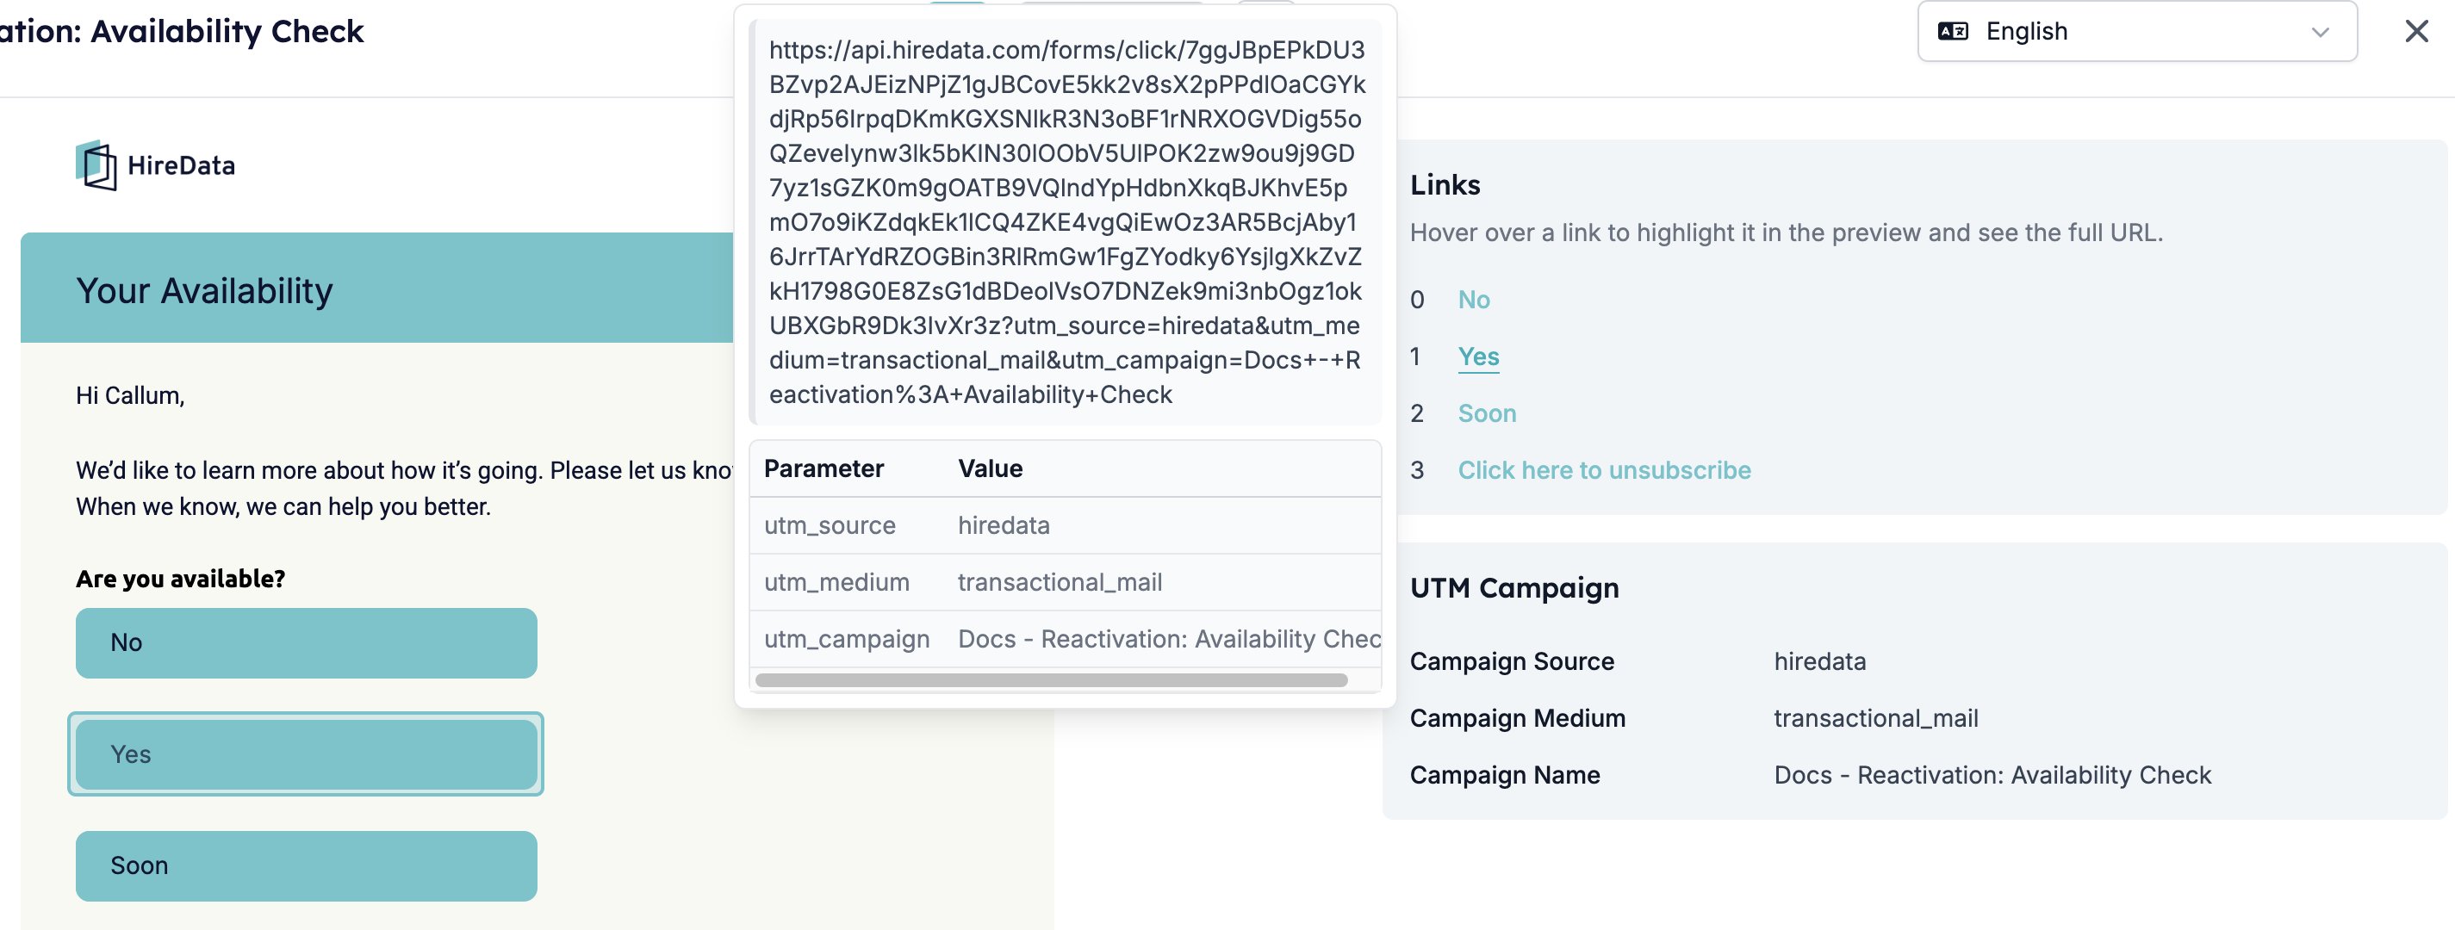Click the hover instructions text under Links
The height and width of the screenshot is (930, 2455).
pos(1786,232)
